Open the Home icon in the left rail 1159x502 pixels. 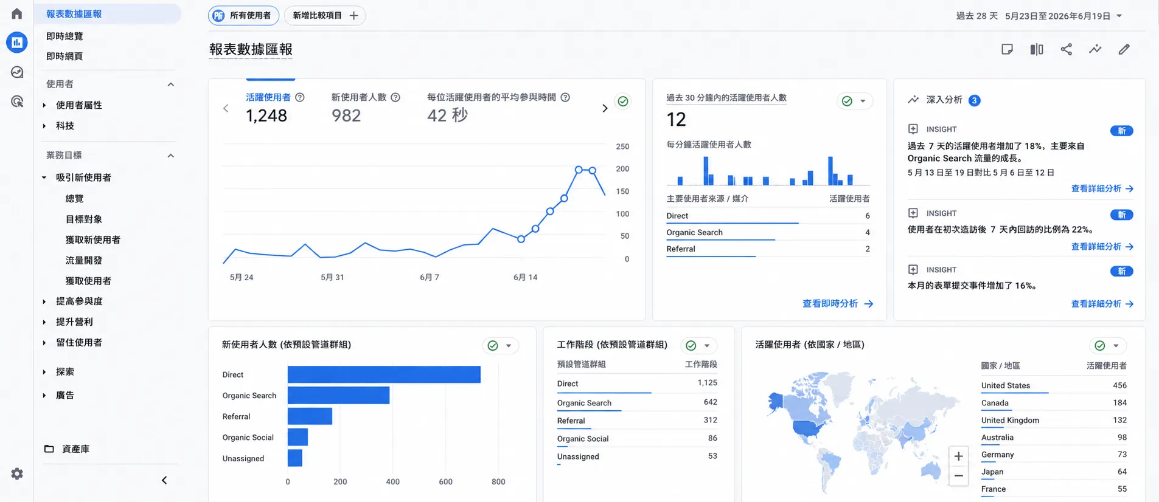pyautogui.click(x=17, y=13)
